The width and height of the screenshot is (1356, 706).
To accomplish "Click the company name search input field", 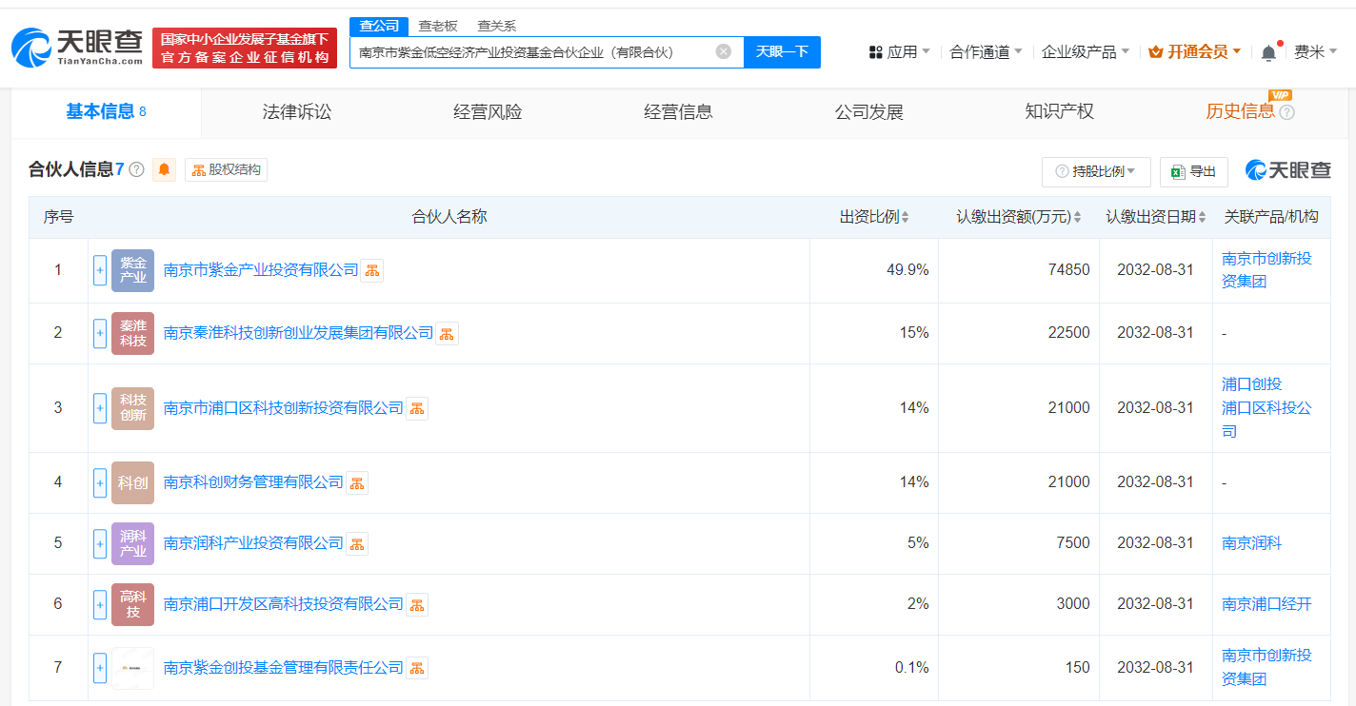I will (x=533, y=52).
